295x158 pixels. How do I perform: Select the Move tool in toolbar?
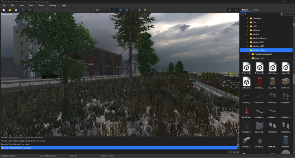click(114, 10)
